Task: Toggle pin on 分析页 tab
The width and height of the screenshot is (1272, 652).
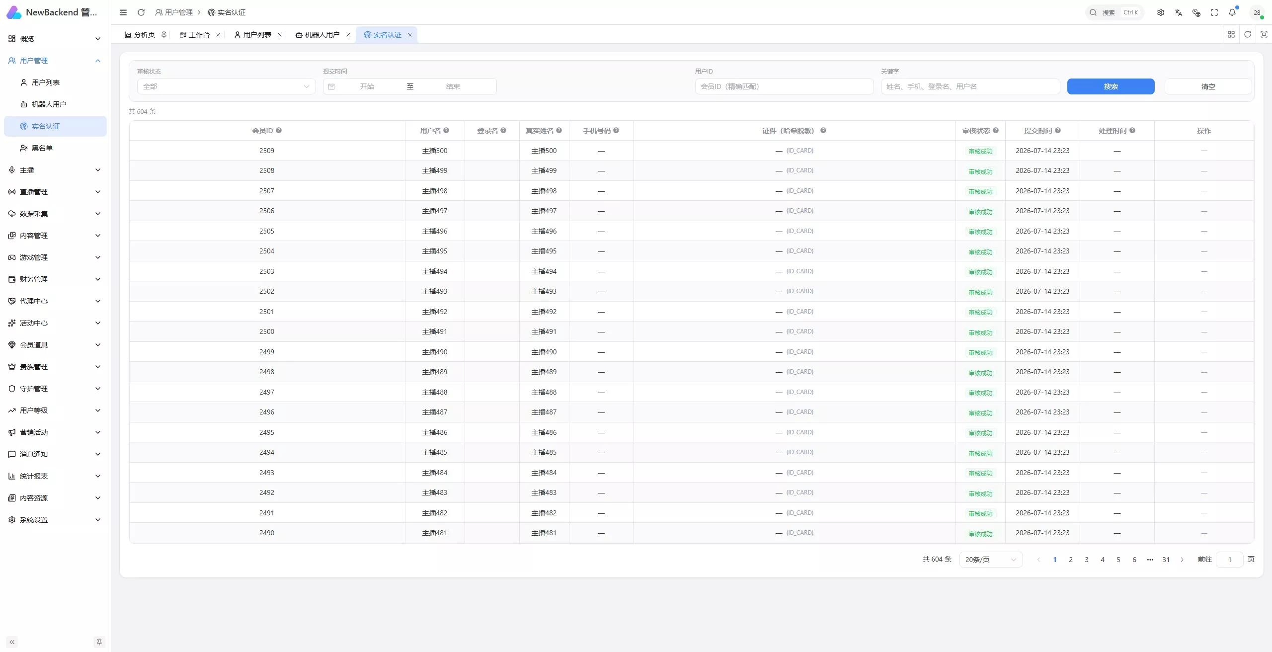Action: tap(164, 34)
